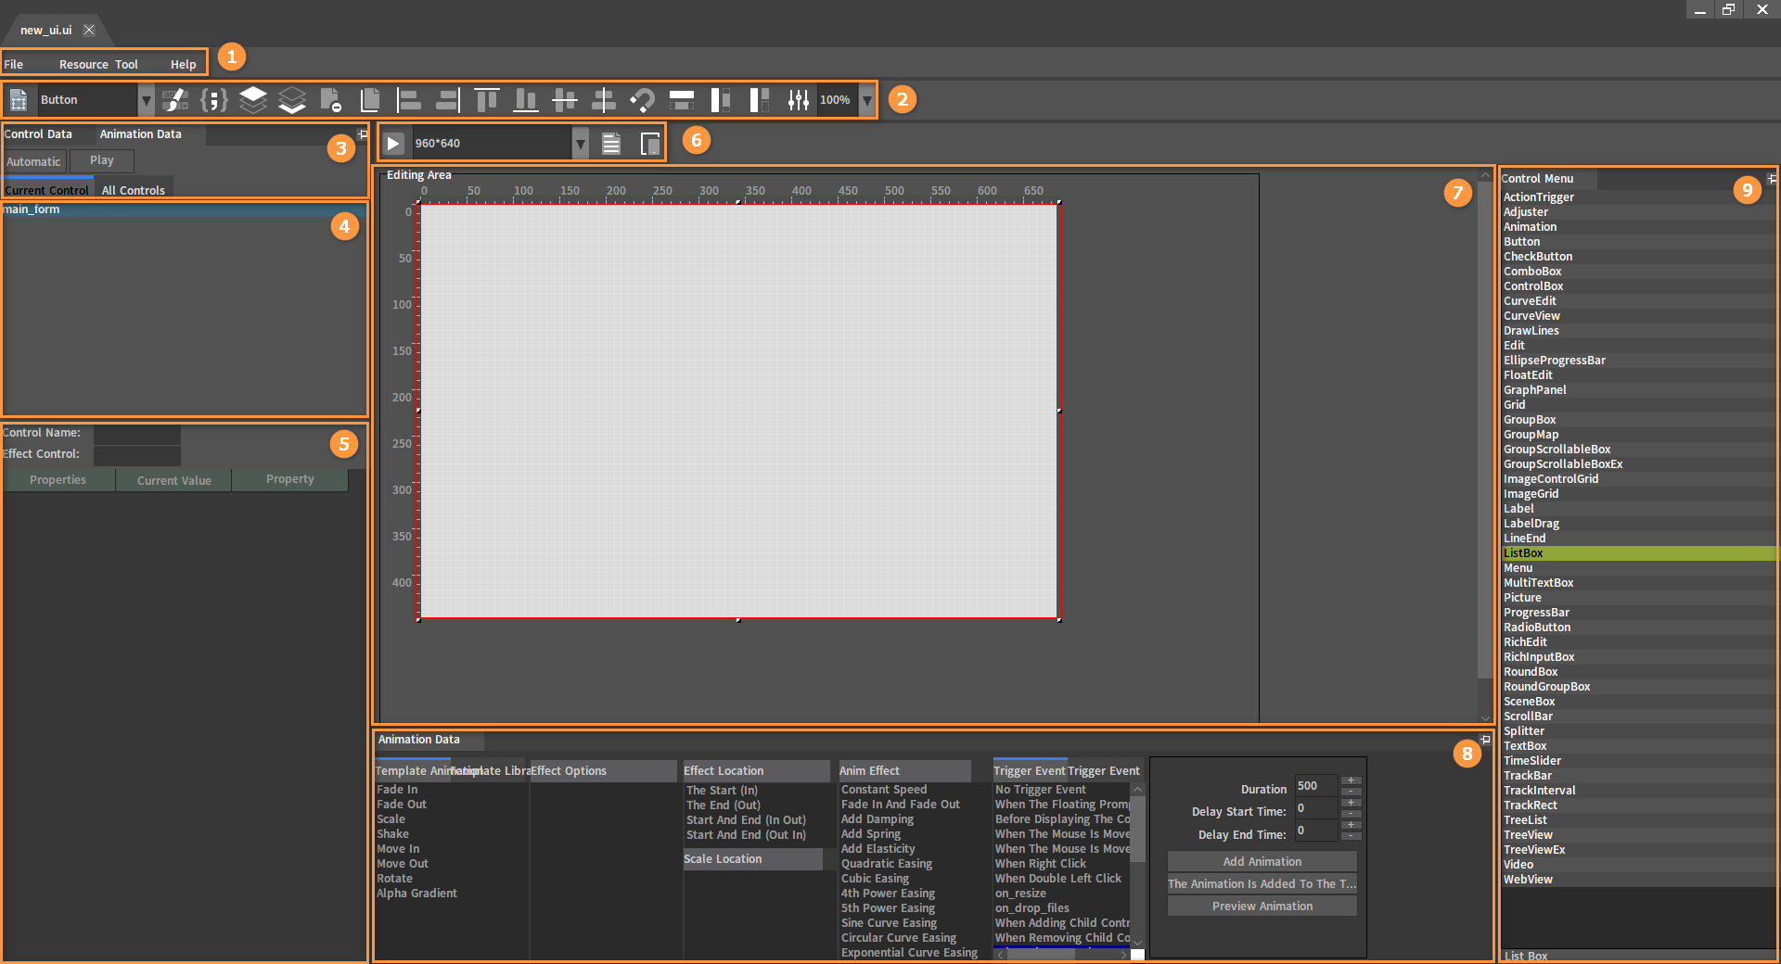Click the bring layer to front icon
The image size is (1781, 964).
(x=253, y=100)
